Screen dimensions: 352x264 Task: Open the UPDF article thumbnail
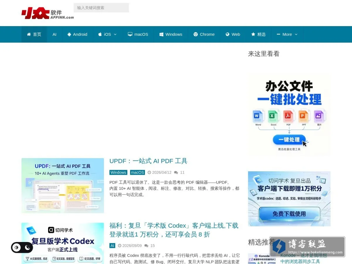pyautogui.click(x=62, y=185)
